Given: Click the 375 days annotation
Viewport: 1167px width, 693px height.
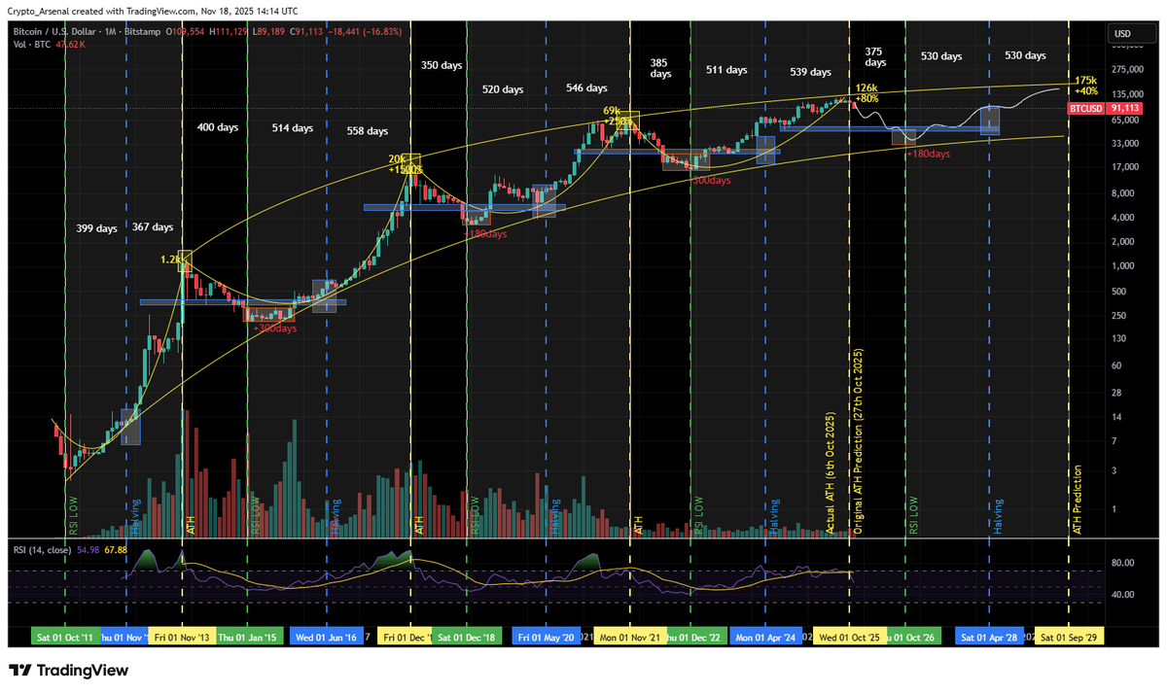Looking at the screenshot, I should (875, 56).
